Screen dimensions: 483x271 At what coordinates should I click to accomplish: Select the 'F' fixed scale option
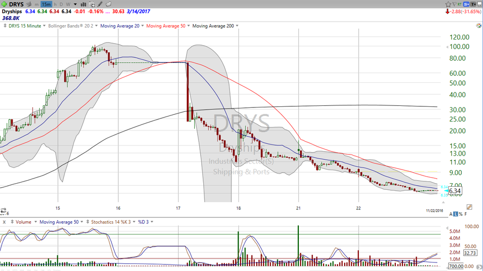[465, 214]
